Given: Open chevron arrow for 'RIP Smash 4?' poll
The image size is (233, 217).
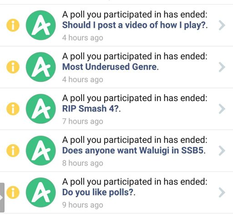Looking at the screenshot, I should [x=222, y=109].
